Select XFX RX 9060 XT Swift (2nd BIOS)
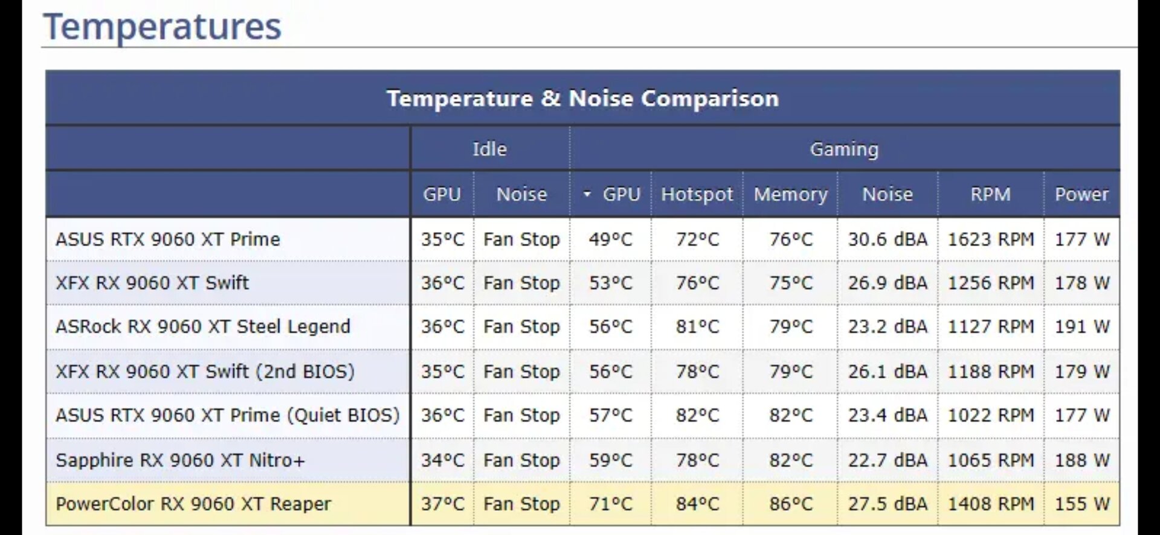 click(205, 372)
